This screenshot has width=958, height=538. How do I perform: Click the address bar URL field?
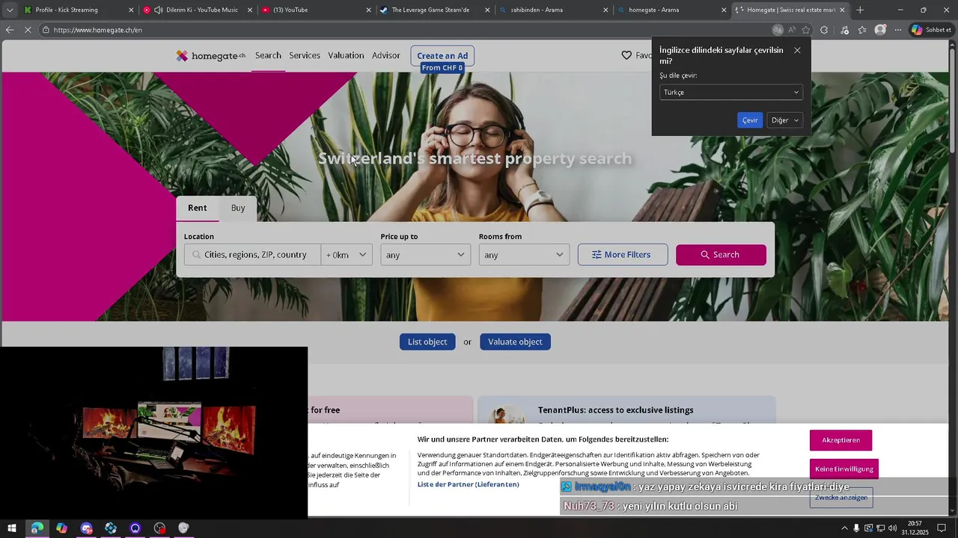(x=404, y=30)
